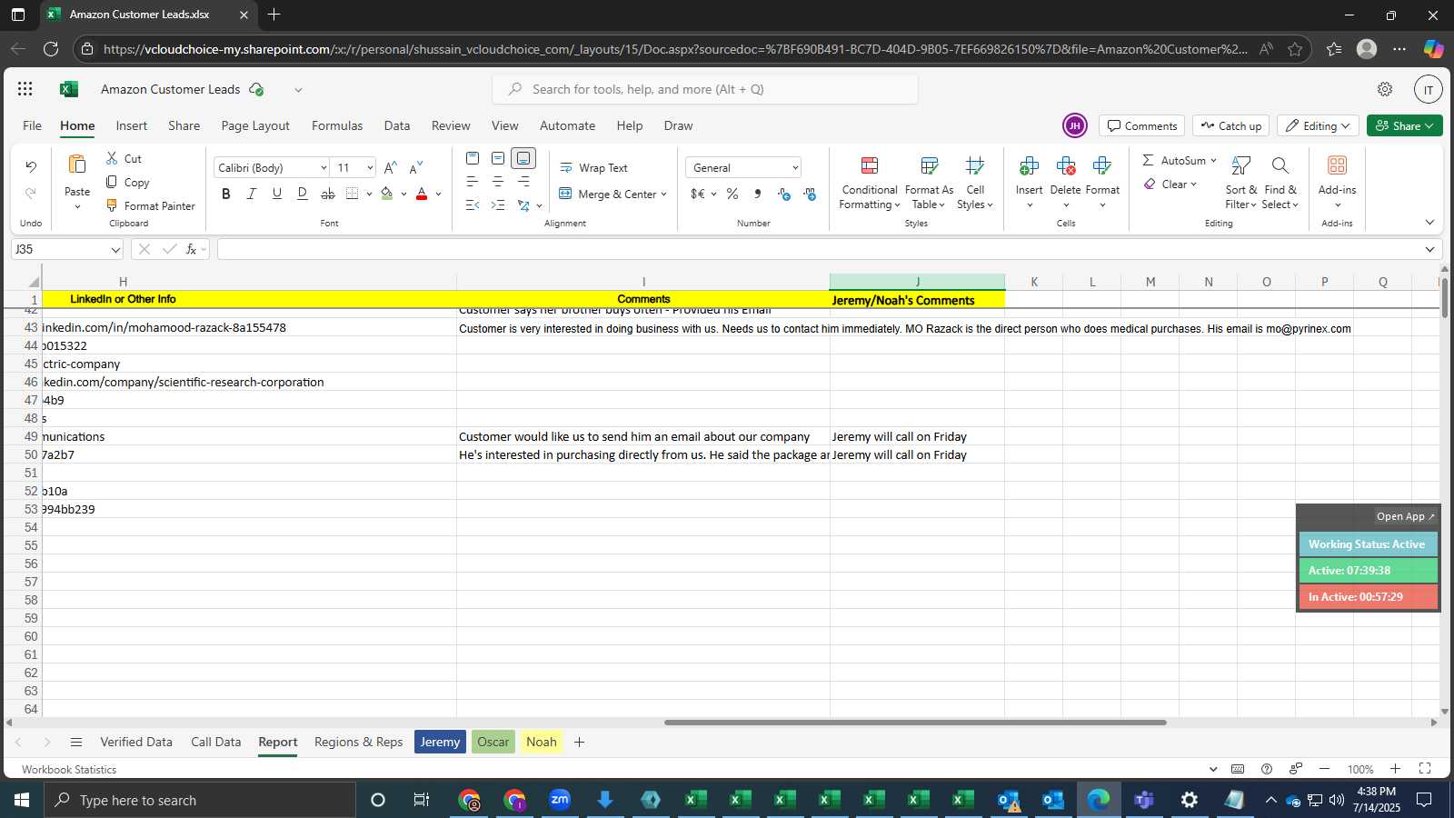Click decrease decimal icon
Image resolution: width=1454 pixels, height=818 pixels.
[x=810, y=194]
